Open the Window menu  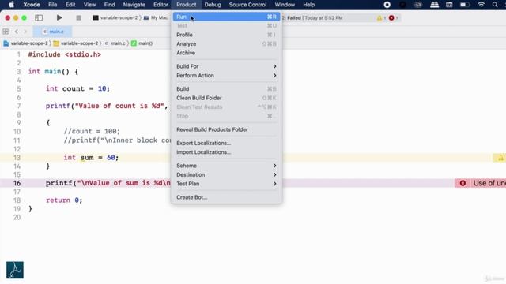[285, 5]
